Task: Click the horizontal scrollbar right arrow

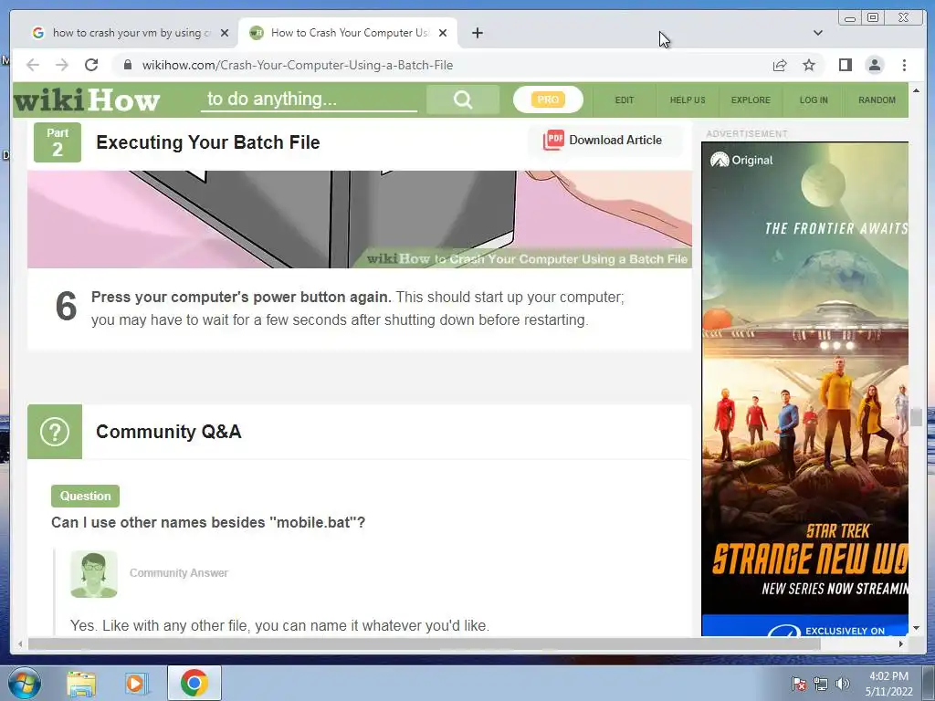Action: (x=901, y=643)
